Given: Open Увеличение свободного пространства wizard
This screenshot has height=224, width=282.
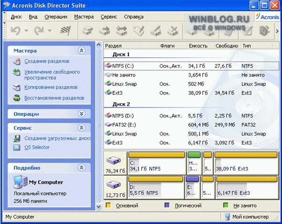Looking at the screenshot, I should click(x=52, y=75).
